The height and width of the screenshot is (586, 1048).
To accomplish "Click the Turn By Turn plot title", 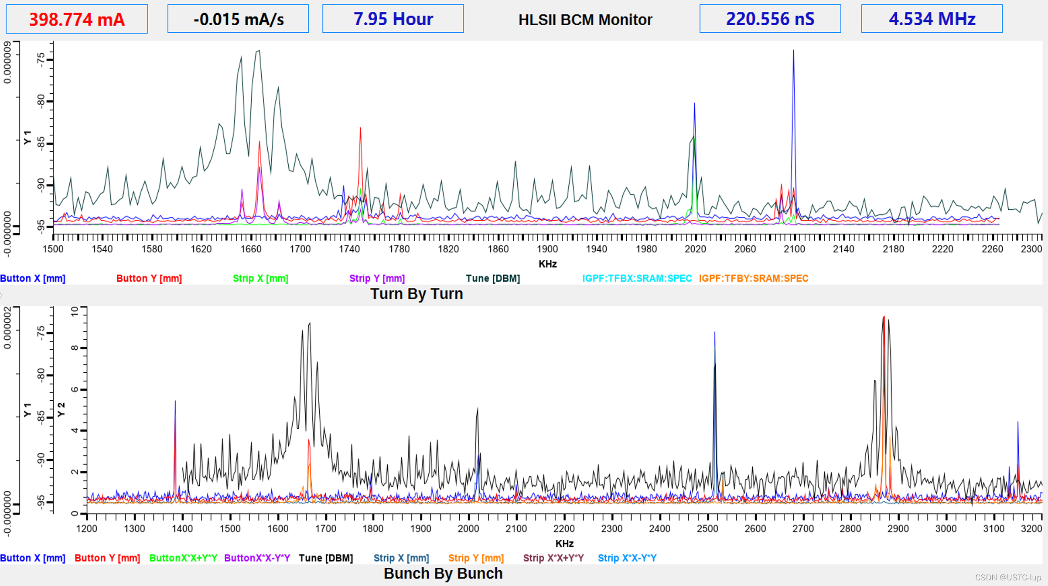I will 416,294.
